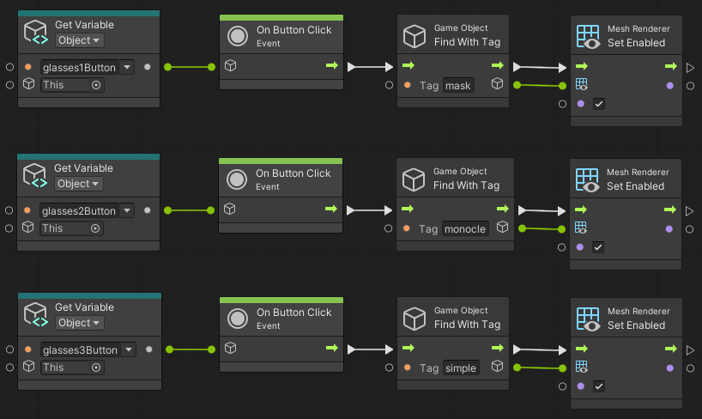Image resolution: width=702 pixels, height=419 pixels.
Task: Click flow output arrow of Set Enabled in simple row
Action: [671, 349]
